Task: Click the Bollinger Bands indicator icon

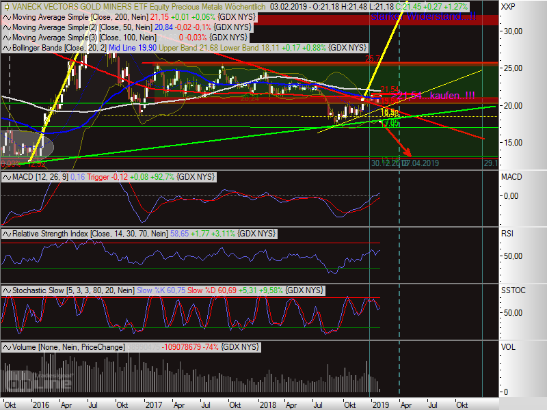Action: [x=7, y=48]
